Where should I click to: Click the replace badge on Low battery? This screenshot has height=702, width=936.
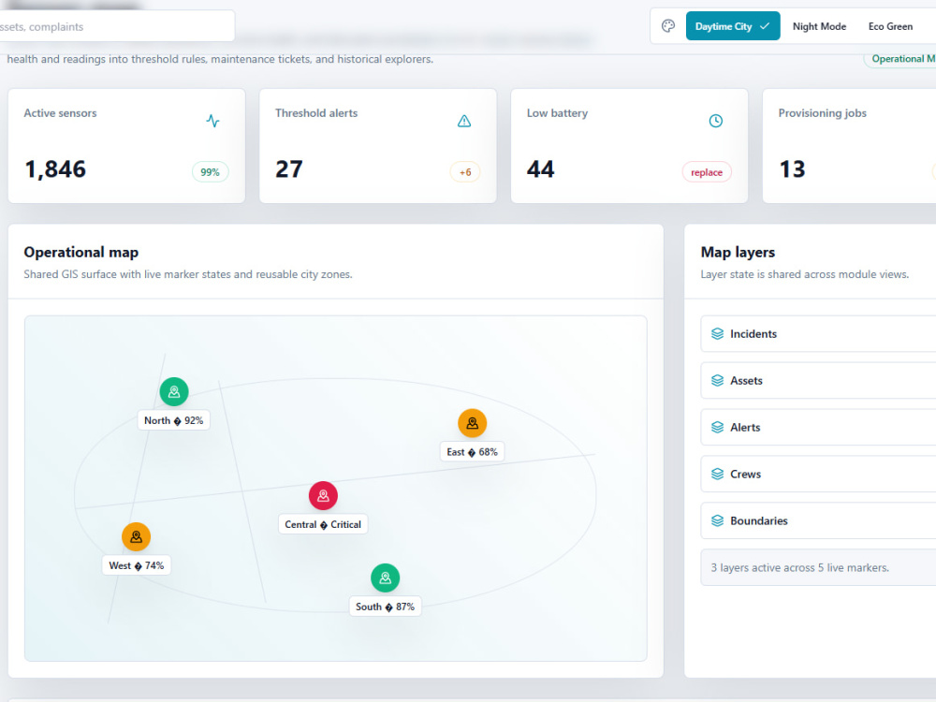(x=707, y=172)
